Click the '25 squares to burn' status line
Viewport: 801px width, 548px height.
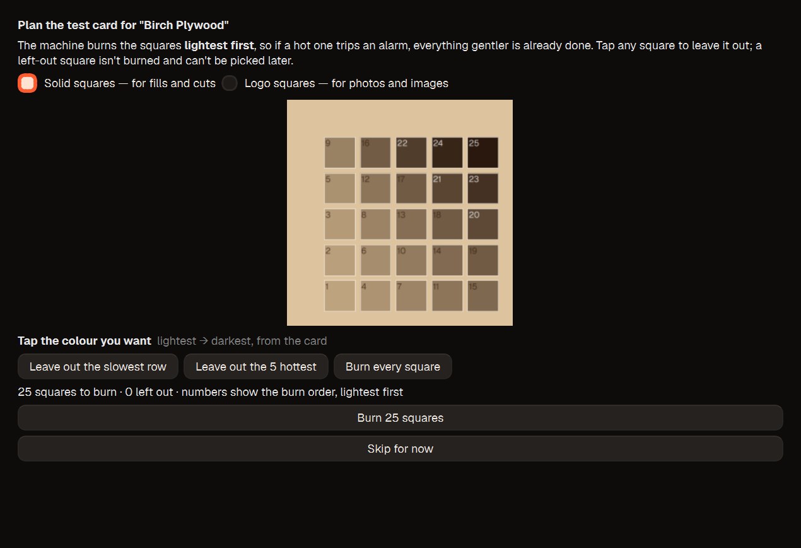click(x=211, y=392)
